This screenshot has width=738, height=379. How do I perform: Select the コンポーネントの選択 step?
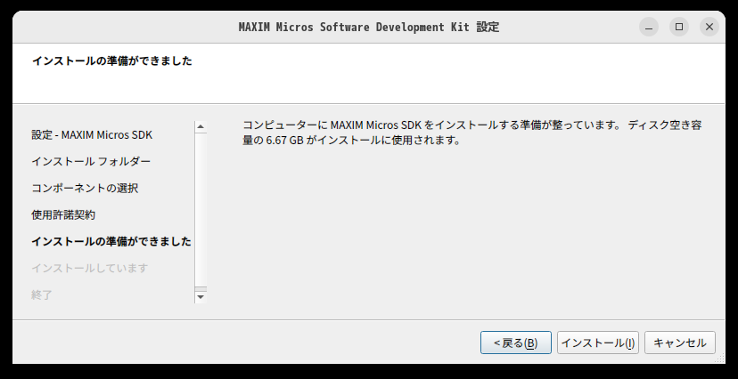(85, 189)
